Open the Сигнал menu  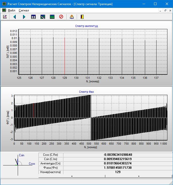point(24,10)
